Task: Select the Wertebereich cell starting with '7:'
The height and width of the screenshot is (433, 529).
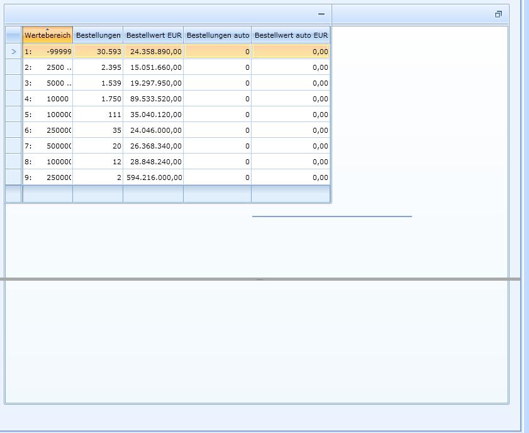Action: (48, 146)
